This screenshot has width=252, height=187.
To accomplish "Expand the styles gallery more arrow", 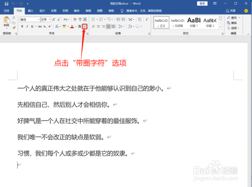I will point(220,27).
